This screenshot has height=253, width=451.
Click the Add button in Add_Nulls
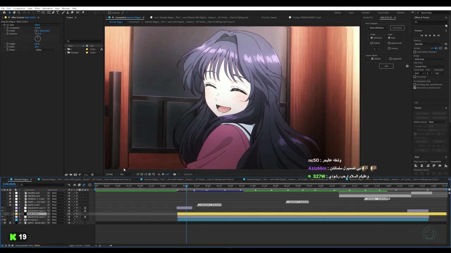(x=386, y=66)
